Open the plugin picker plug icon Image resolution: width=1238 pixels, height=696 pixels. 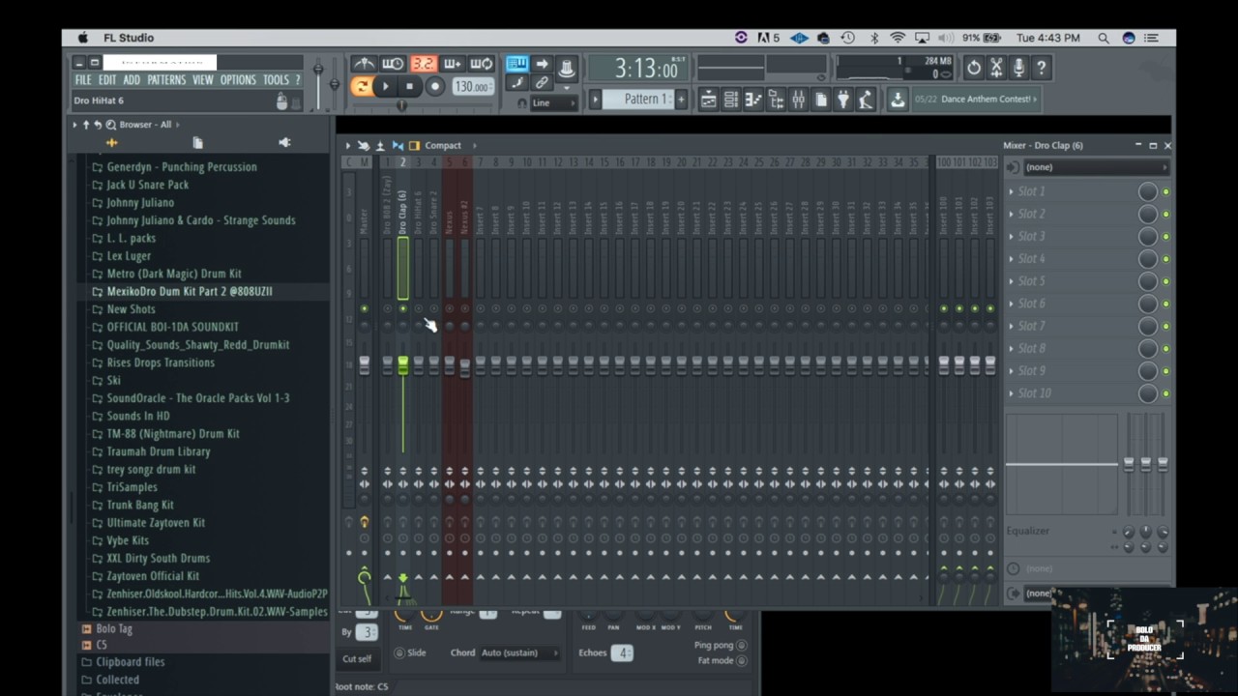point(842,99)
